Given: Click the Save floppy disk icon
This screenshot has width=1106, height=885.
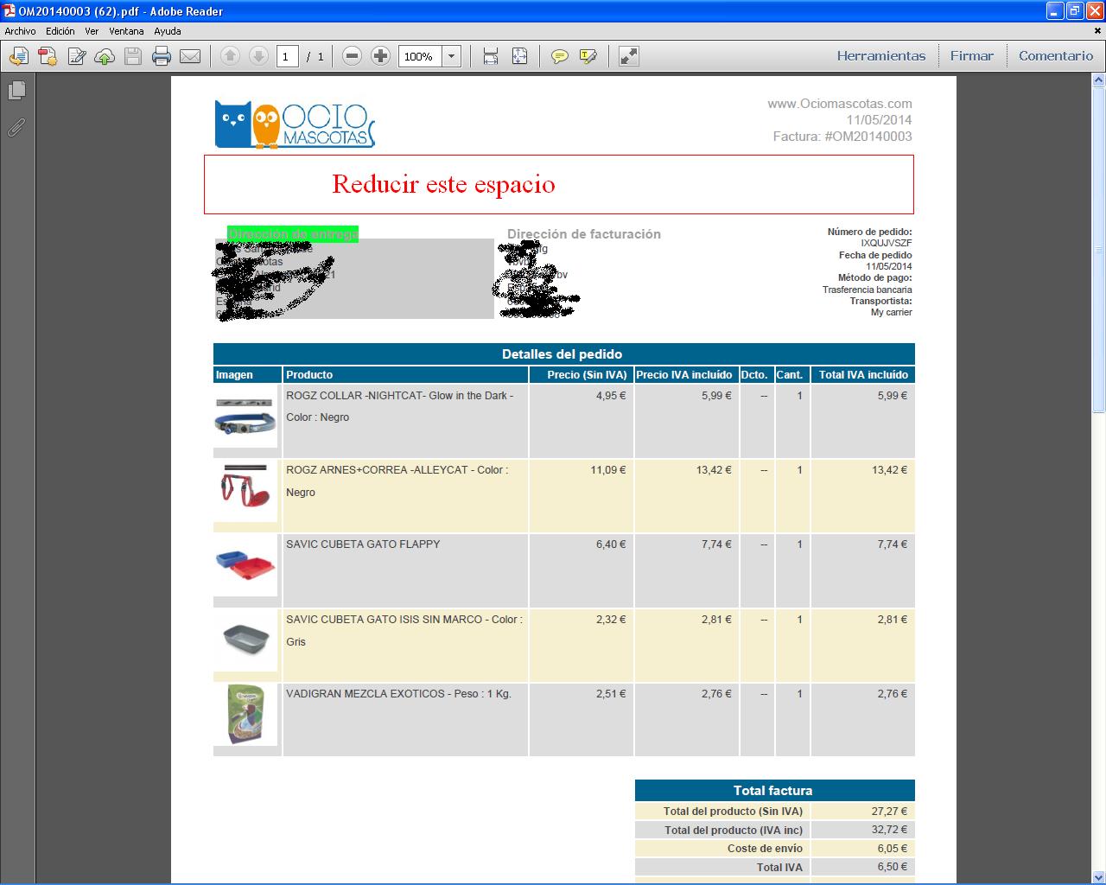Looking at the screenshot, I should tap(133, 57).
